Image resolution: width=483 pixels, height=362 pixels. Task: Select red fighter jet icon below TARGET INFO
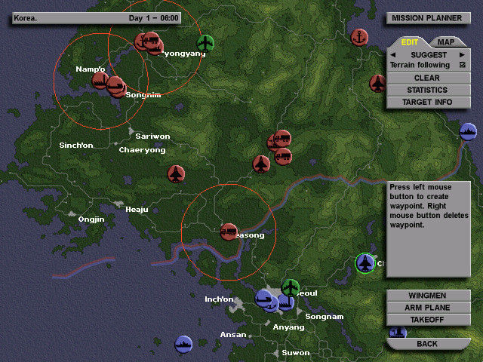[377, 84]
